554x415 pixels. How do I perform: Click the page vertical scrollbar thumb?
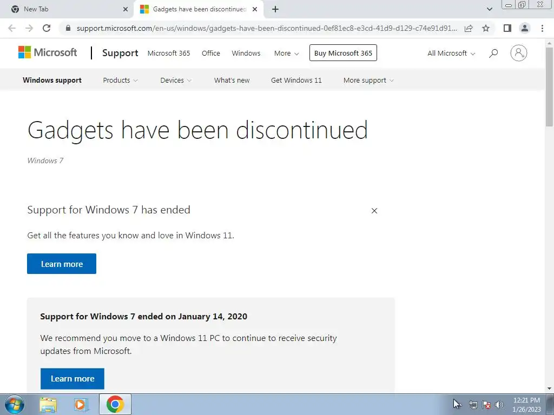coord(549,86)
